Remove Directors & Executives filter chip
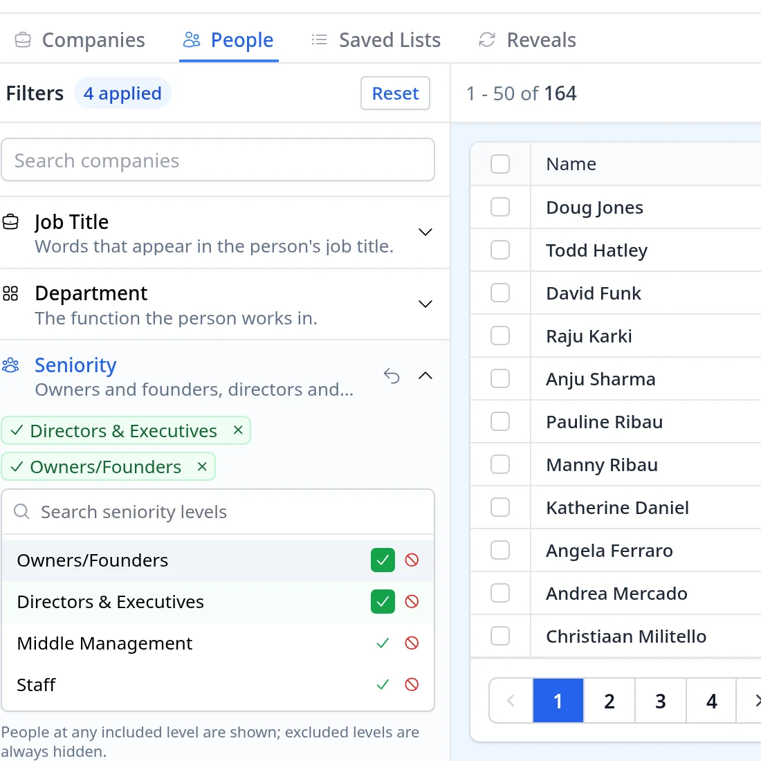 pos(238,430)
